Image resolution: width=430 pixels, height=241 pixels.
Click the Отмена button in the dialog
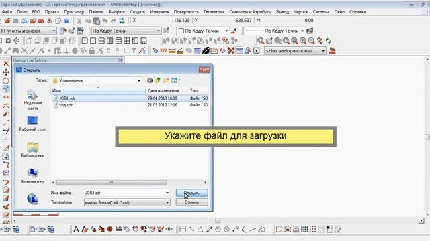(x=191, y=202)
